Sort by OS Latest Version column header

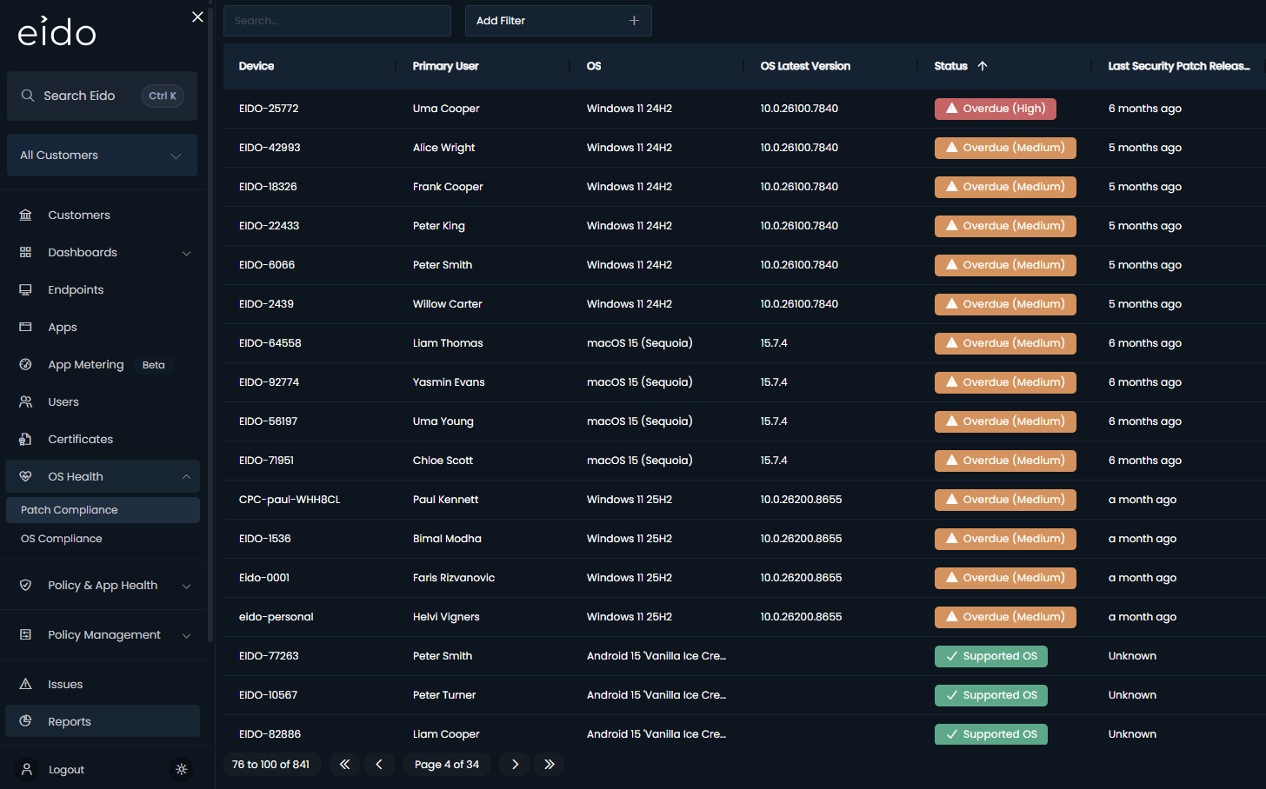coord(805,66)
